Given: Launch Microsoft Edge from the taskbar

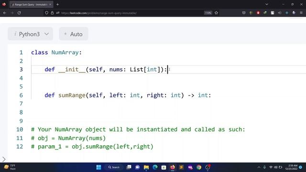Looking at the screenshot, I should (155, 167).
